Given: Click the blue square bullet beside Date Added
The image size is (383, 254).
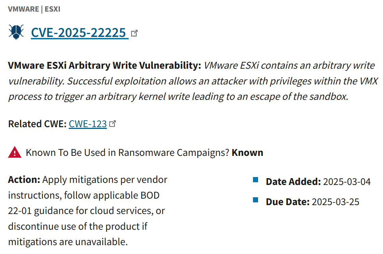Looking at the screenshot, I should click(255, 180).
